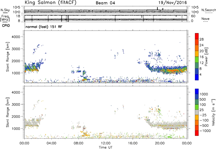Click the Nave legend label
The width and height of the screenshot is (216, 149).
pyautogui.click(x=205, y=19)
